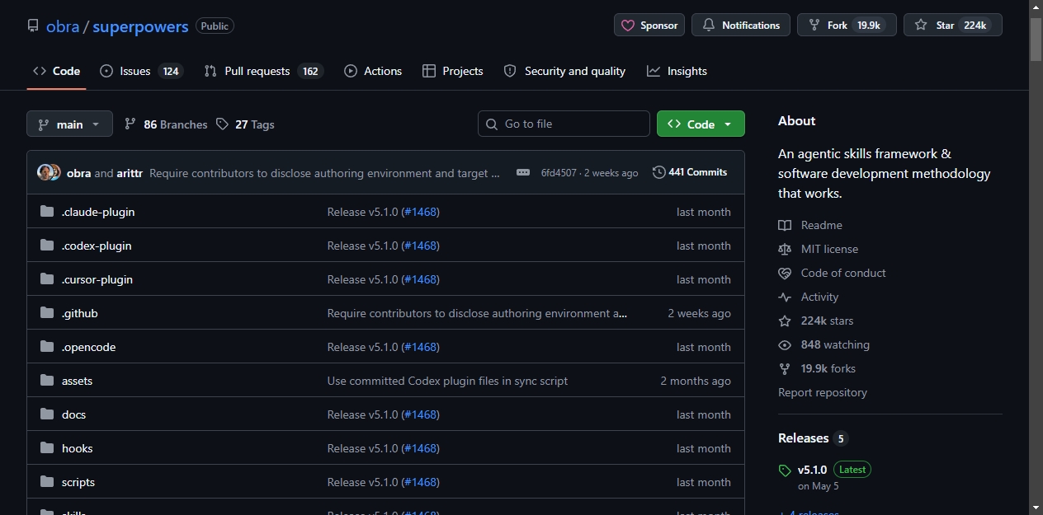The height and width of the screenshot is (515, 1043).
Task: Click the Sponsor button
Action: [649, 26]
